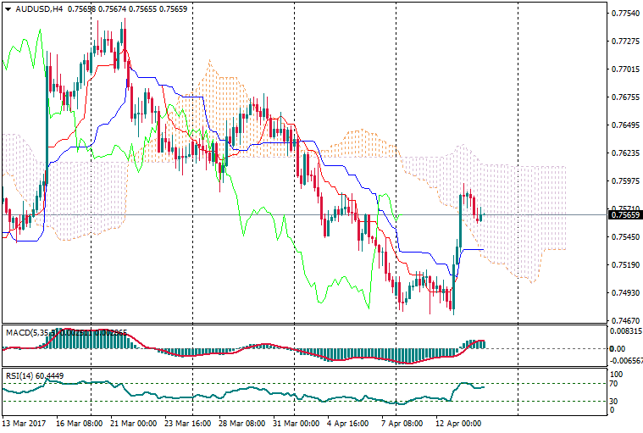Image resolution: width=643 pixels, height=433 pixels.
Task: Click the MACD 0.00 zero-level scale value
Action: (618, 348)
